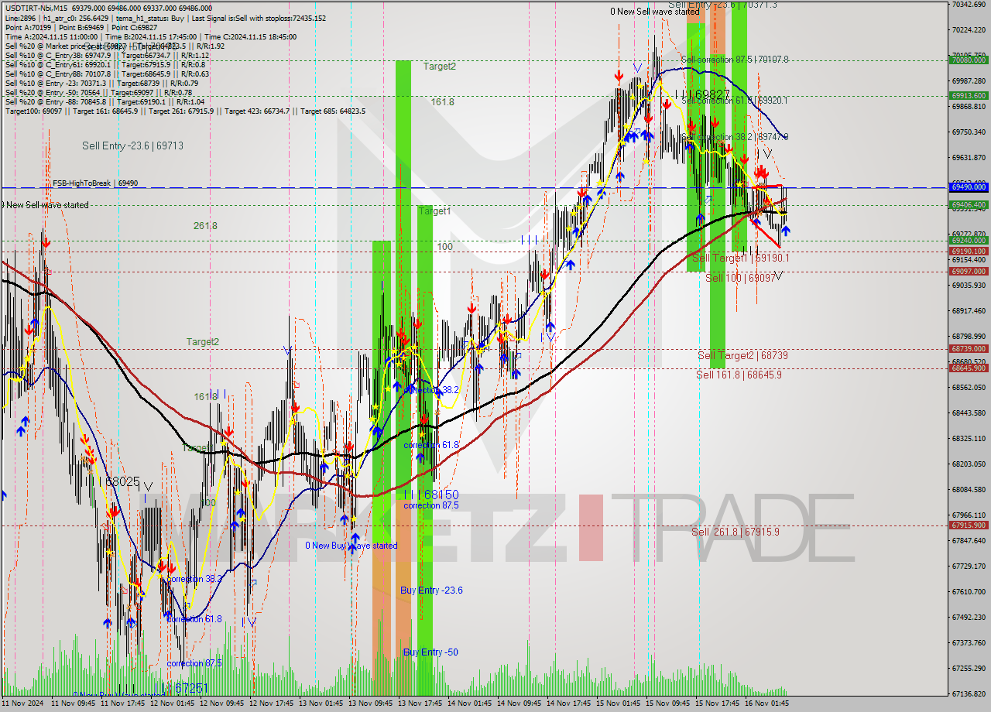991x712 pixels.
Task: Click the green 70080.000 price tag
Action: tap(968, 60)
